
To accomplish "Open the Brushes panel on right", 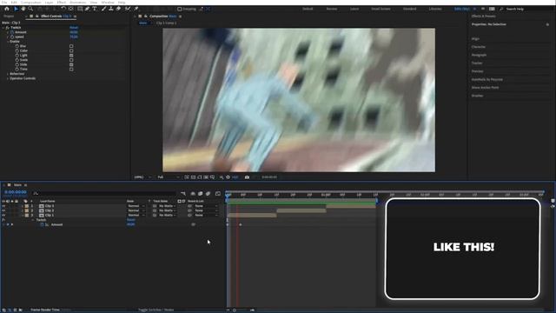I will point(477,96).
